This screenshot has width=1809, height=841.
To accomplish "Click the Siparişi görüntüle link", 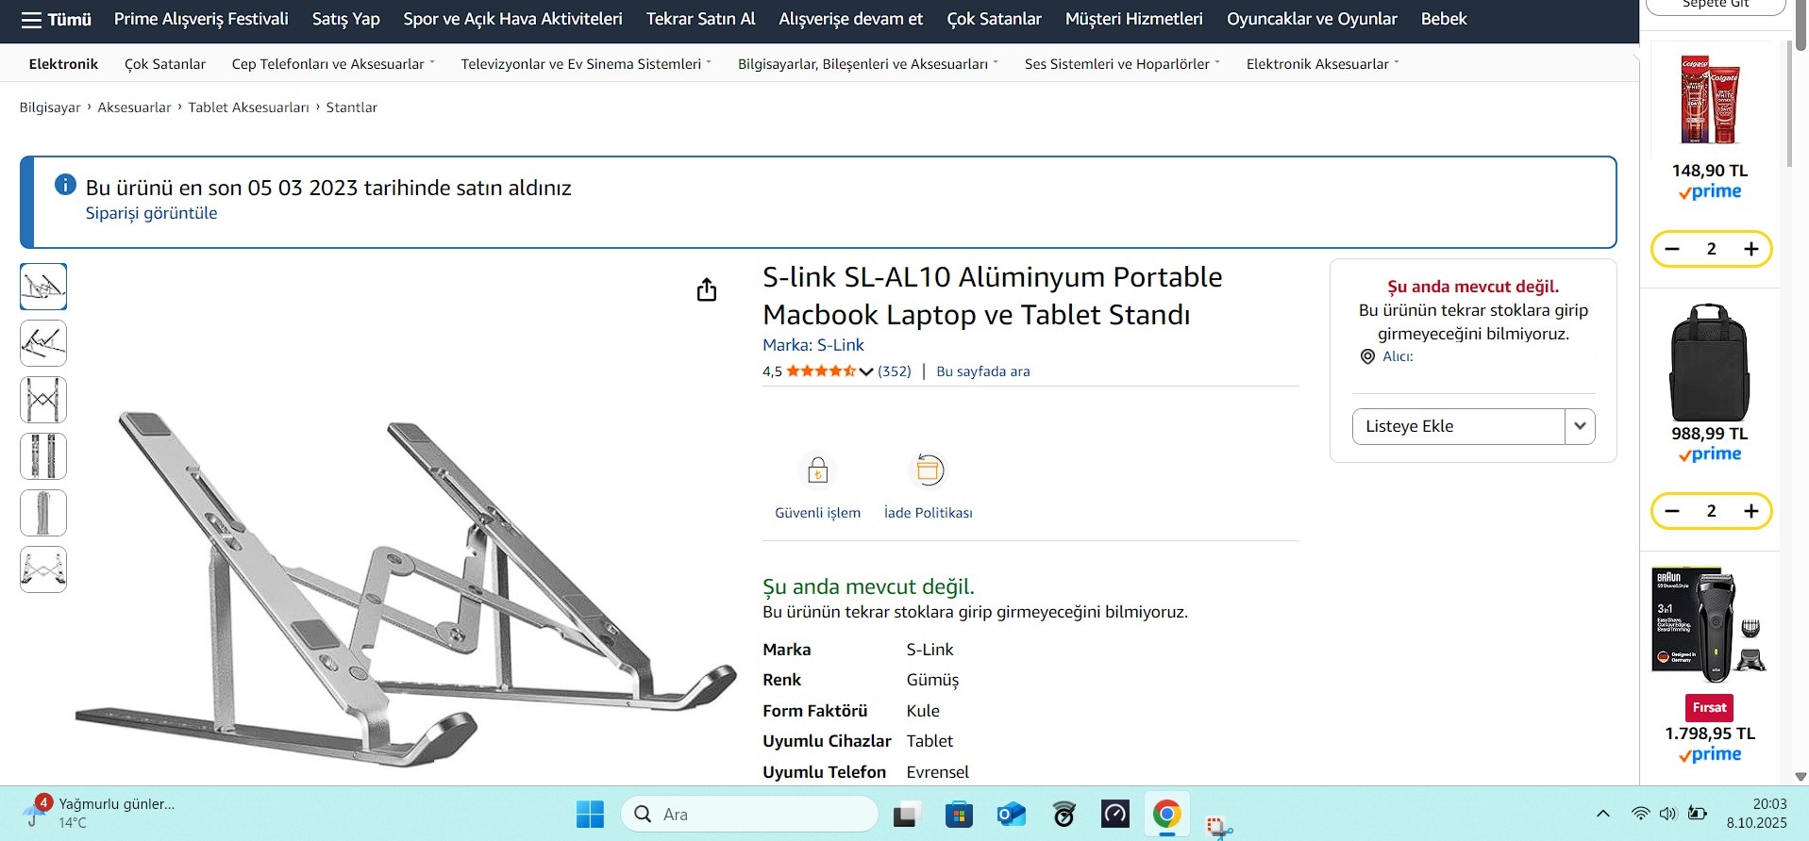I will click(151, 213).
